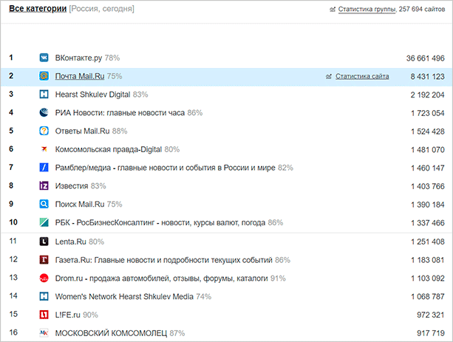Click the Pochta Mail.Ru envelope icon
The image size is (453, 342).
[44, 76]
